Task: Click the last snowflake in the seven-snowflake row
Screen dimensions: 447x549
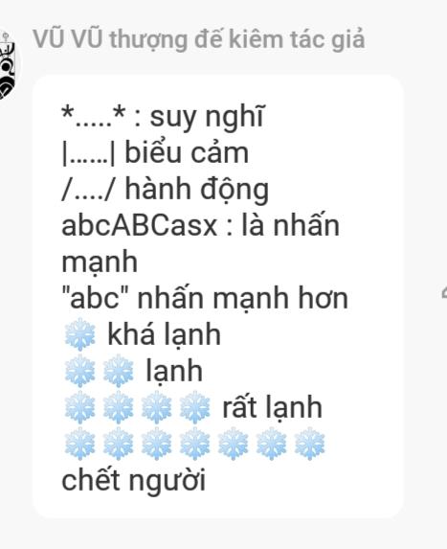Action: pos(309,444)
